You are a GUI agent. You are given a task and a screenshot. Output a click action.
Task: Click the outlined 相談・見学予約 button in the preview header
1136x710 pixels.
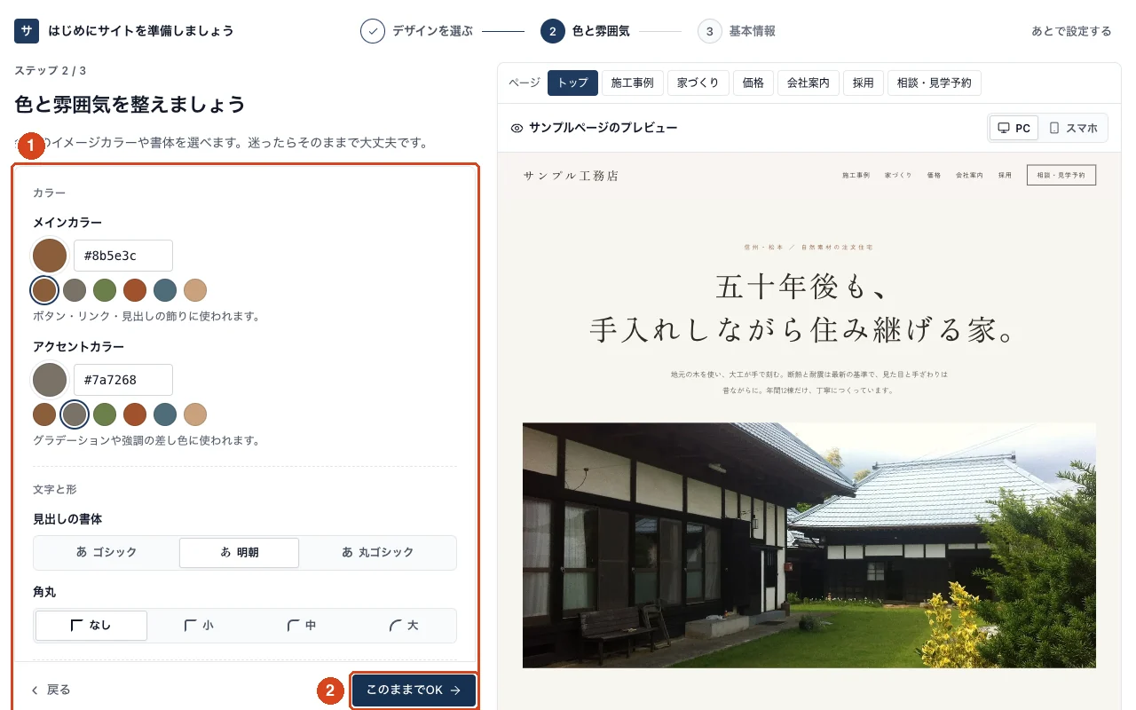pyautogui.click(x=1061, y=175)
